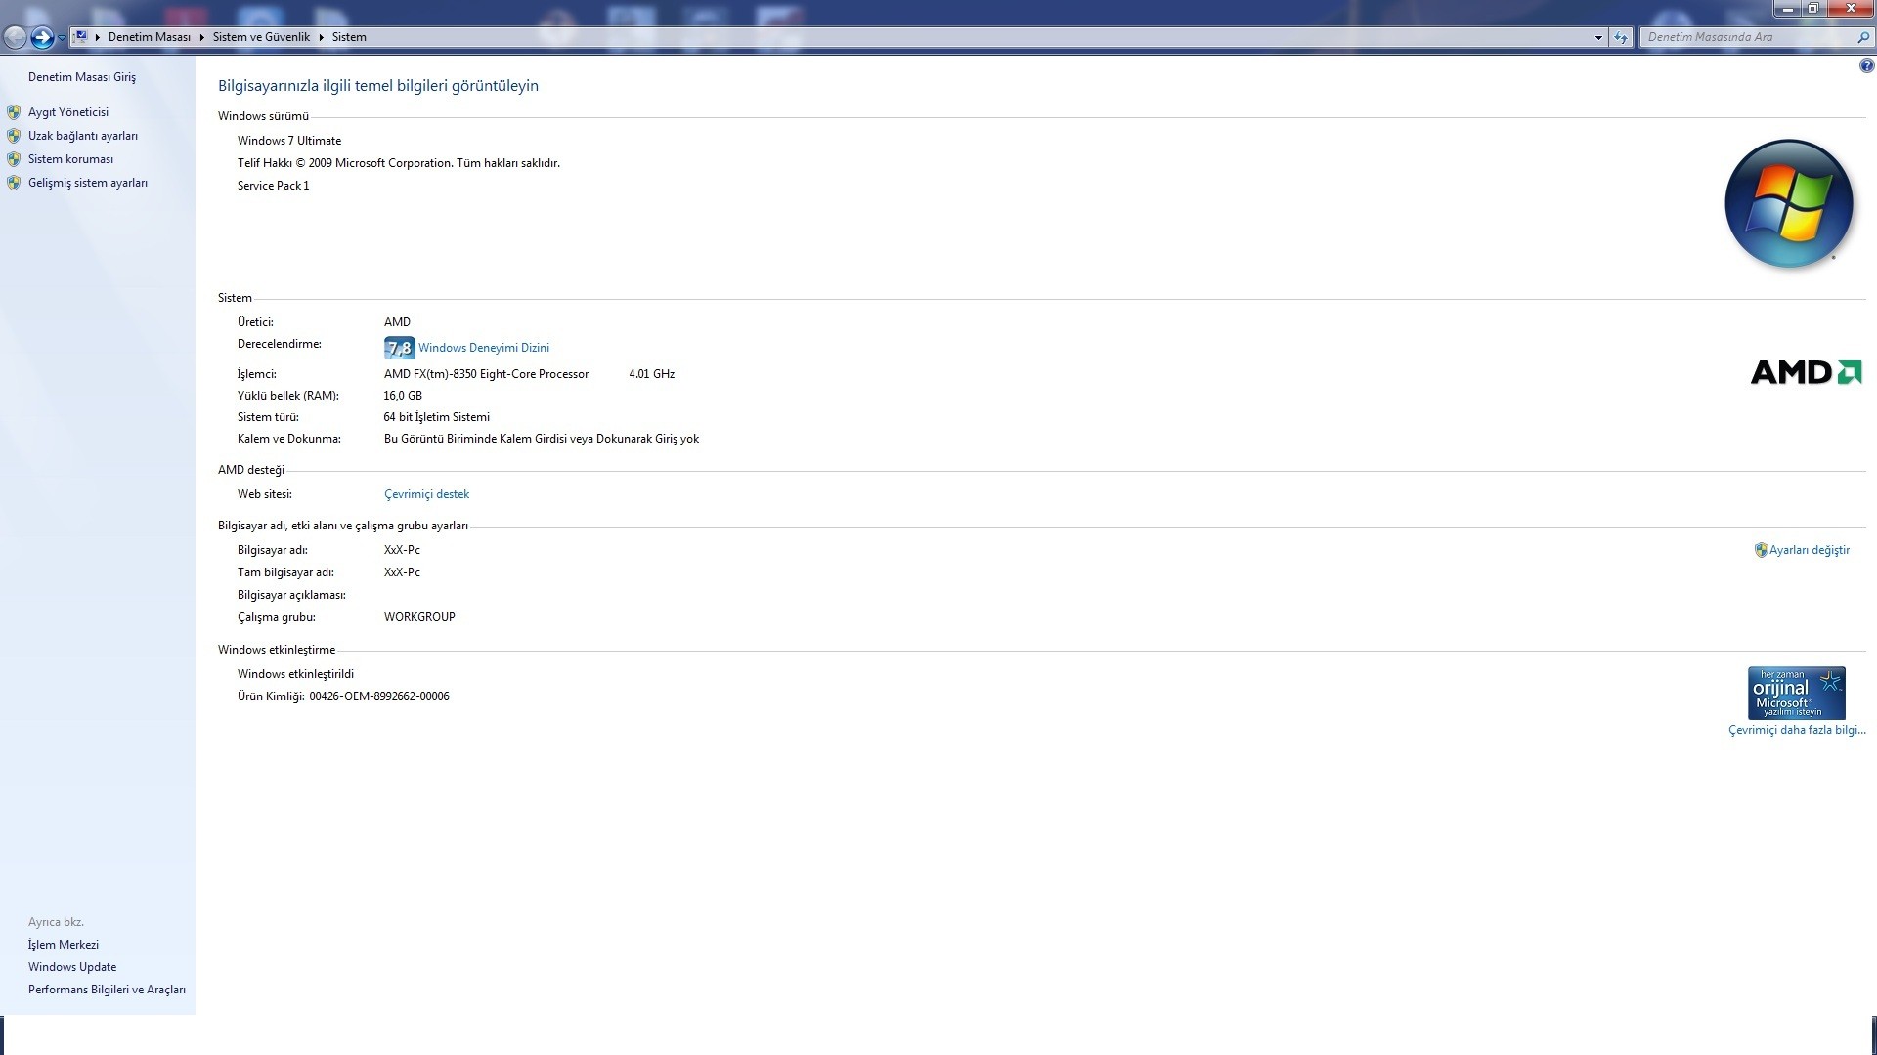Open İşlem Merkezi link
Viewport: 1877px width, 1055px height.
click(64, 945)
